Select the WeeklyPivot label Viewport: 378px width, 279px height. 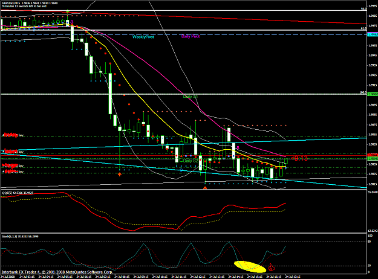coord(143,37)
